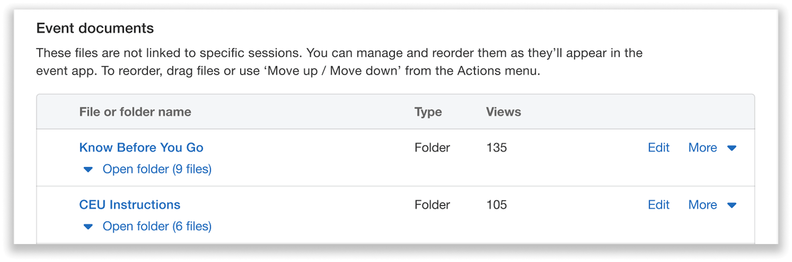Expand 'Open folder (9 files)' under Know Before You Go
792x262 pixels.
pos(157,169)
